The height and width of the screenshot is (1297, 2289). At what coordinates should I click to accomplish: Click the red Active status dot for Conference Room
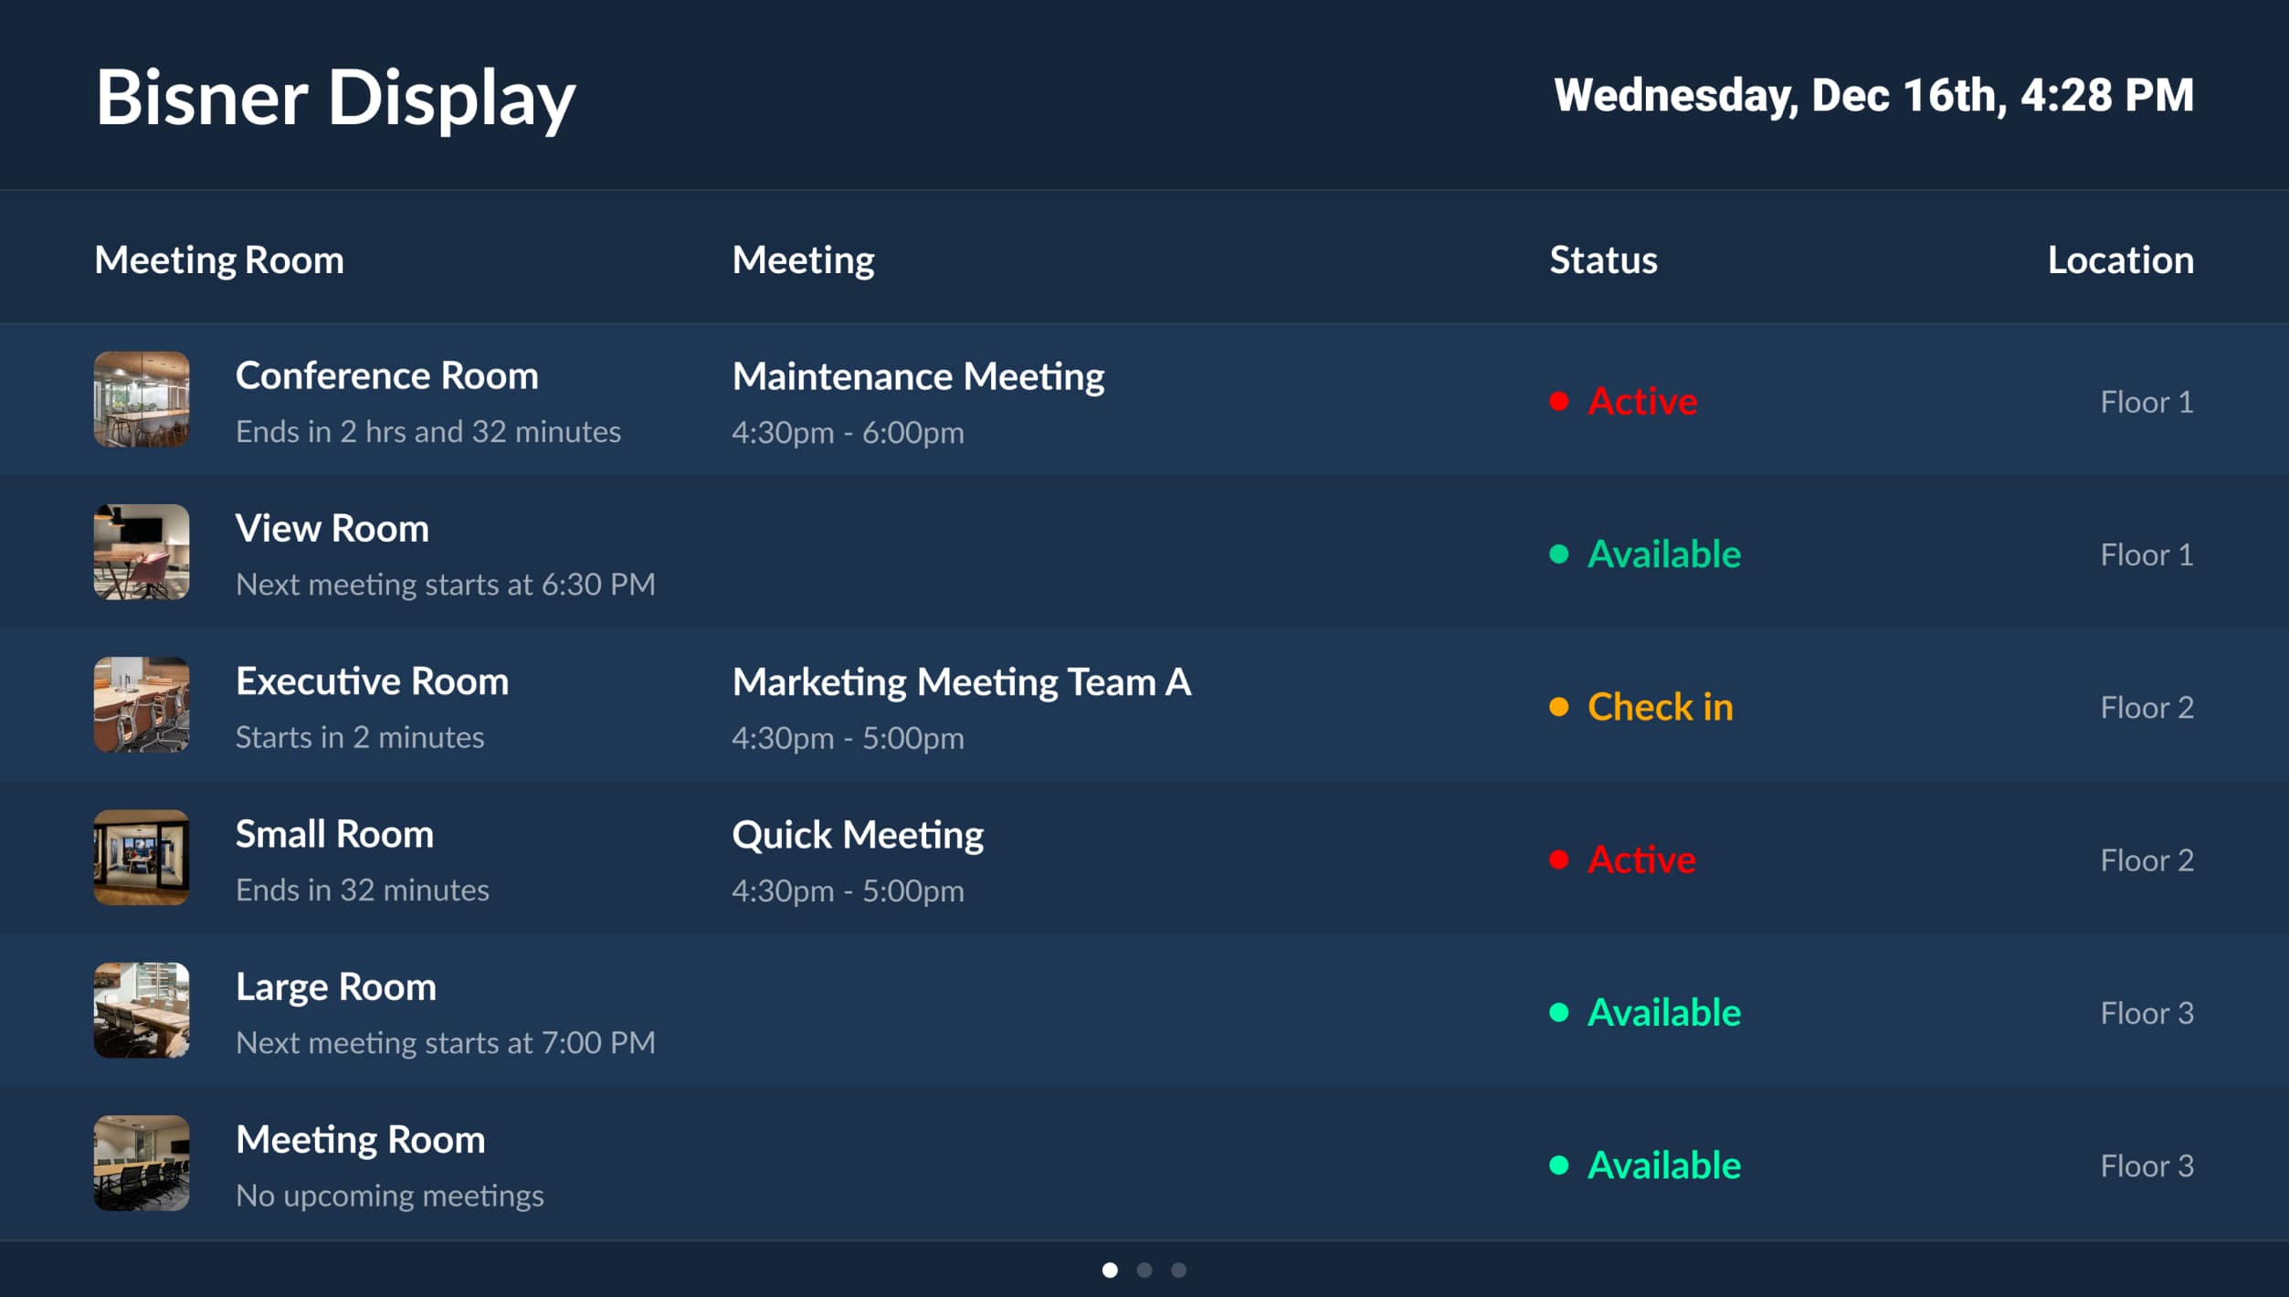click(x=1559, y=400)
